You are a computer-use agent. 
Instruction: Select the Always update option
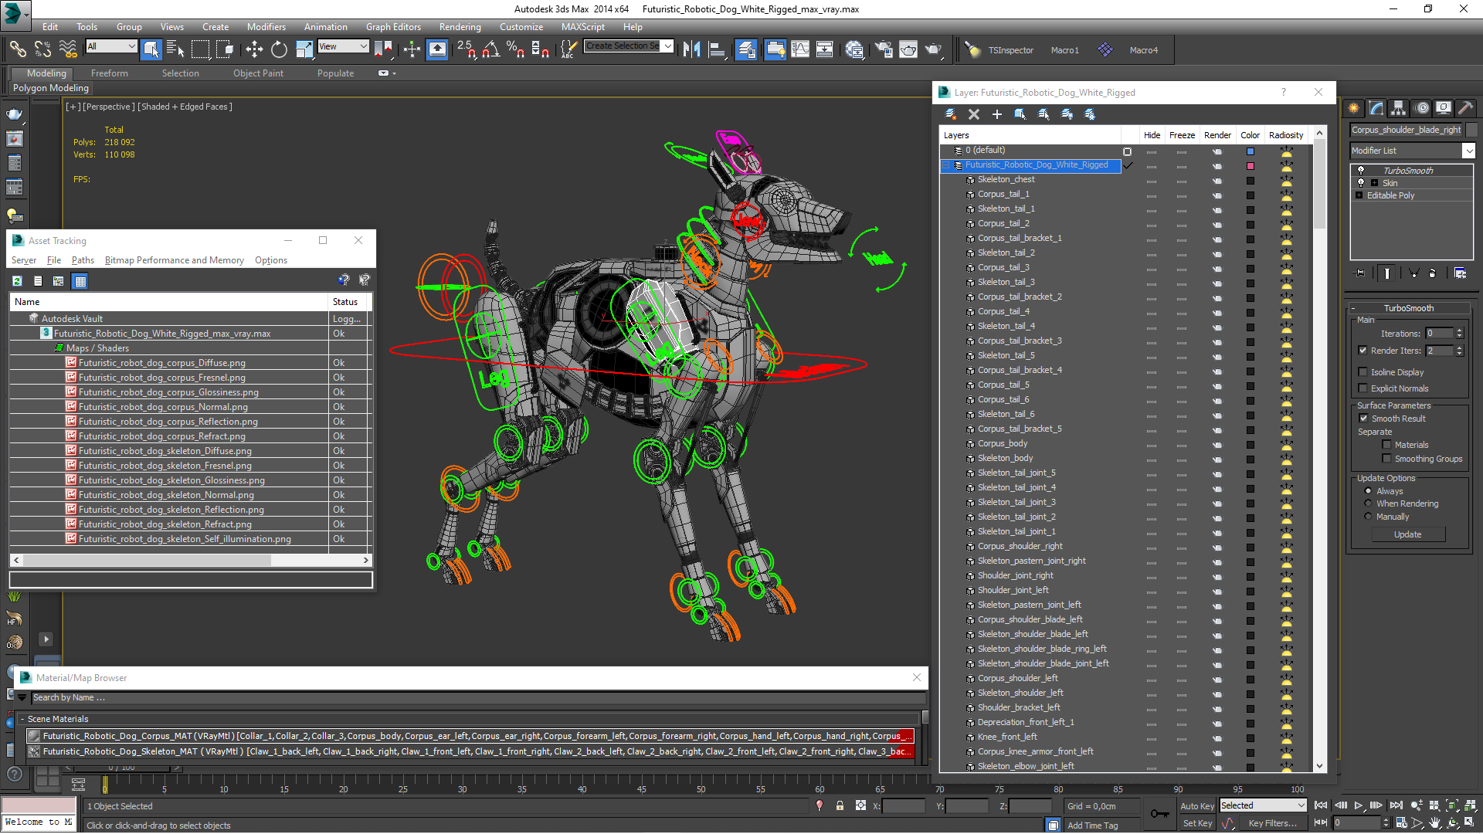point(1368,490)
